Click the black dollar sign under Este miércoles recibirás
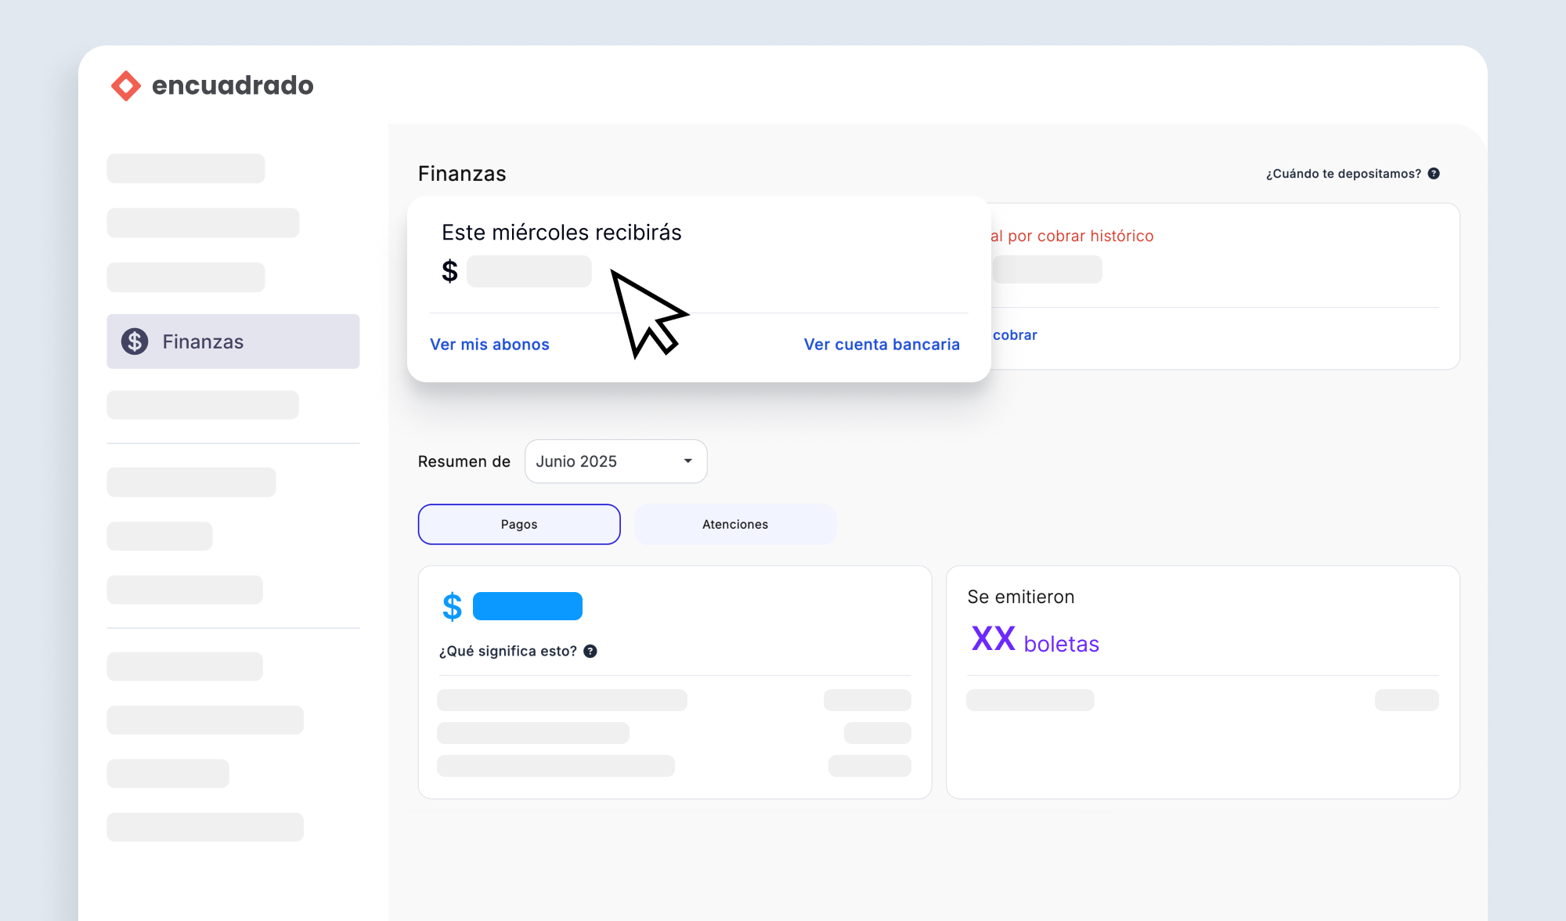This screenshot has width=1566, height=921. click(x=449, y=271)
